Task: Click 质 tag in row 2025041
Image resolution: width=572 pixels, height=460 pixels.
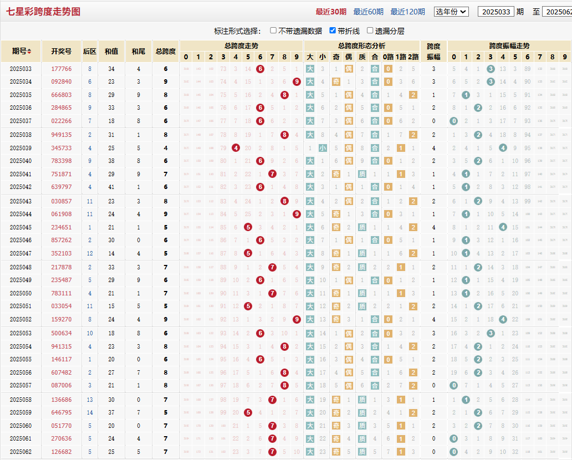Action: pyautogui.click(x=362, y=174)
